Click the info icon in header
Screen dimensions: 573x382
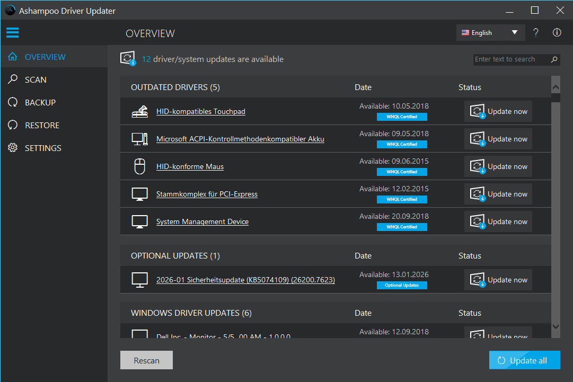557,33
